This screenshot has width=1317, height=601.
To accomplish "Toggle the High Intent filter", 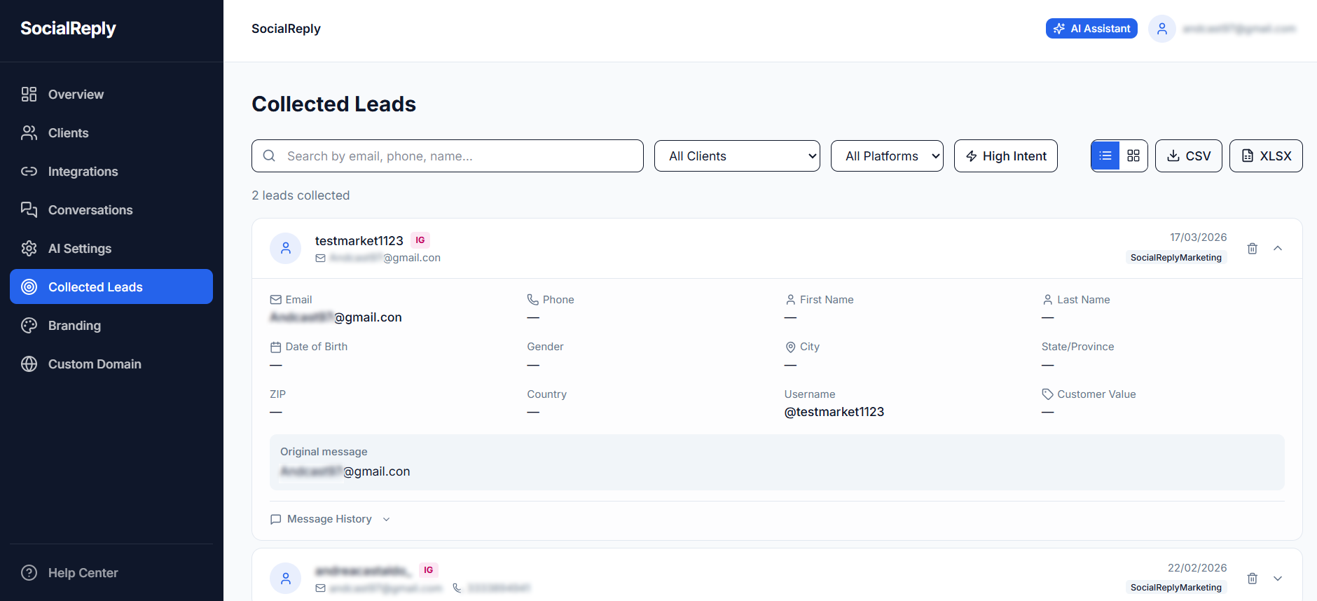I will point(1006,156).
